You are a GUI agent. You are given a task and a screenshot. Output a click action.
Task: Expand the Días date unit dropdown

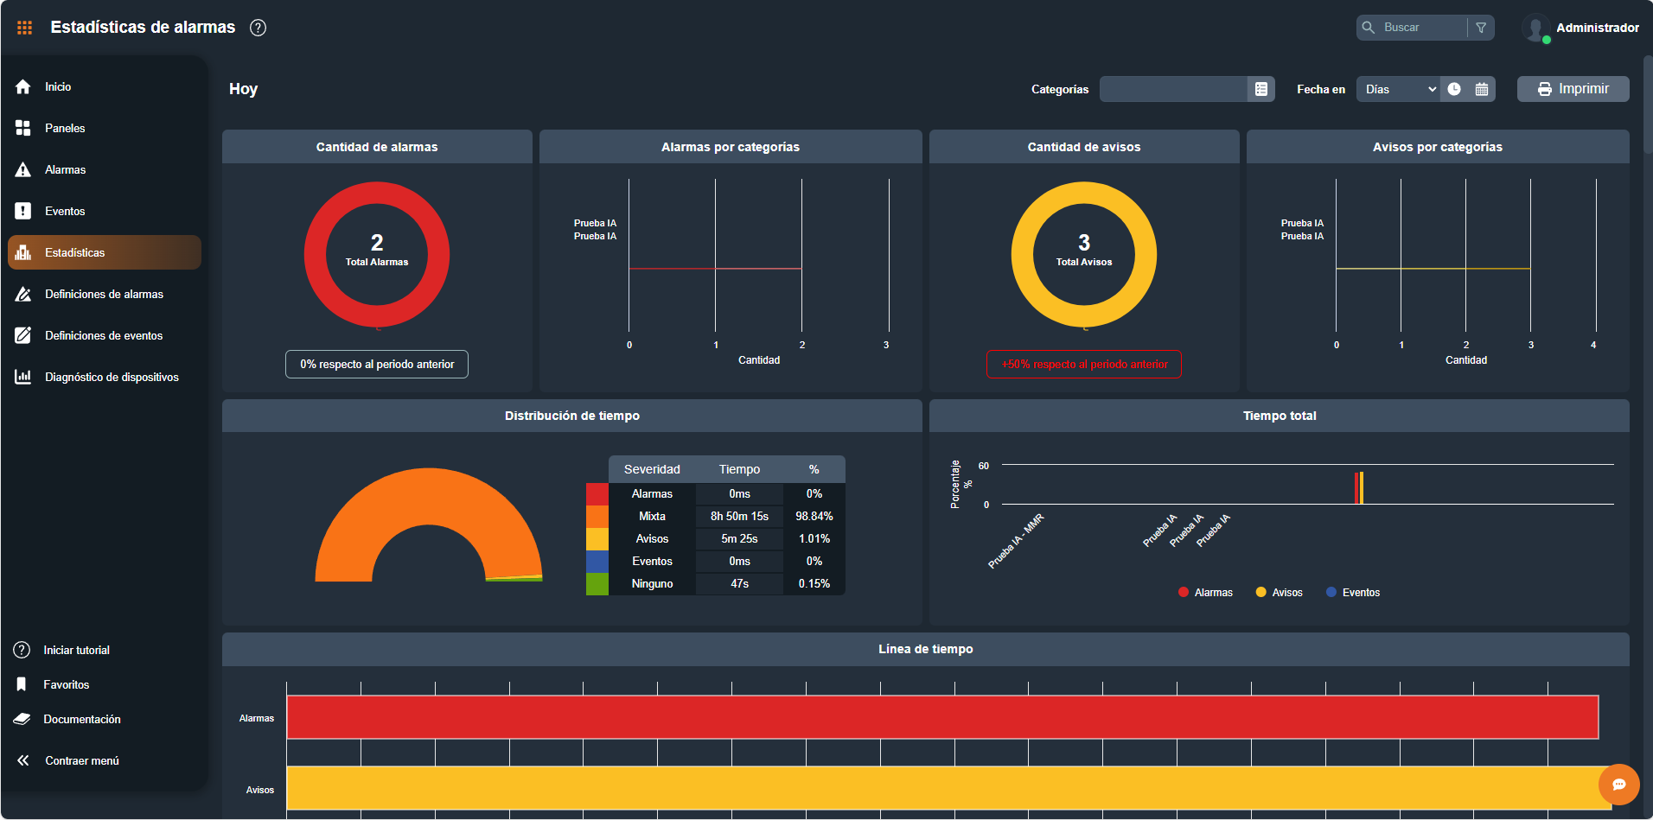point(1399,89)
